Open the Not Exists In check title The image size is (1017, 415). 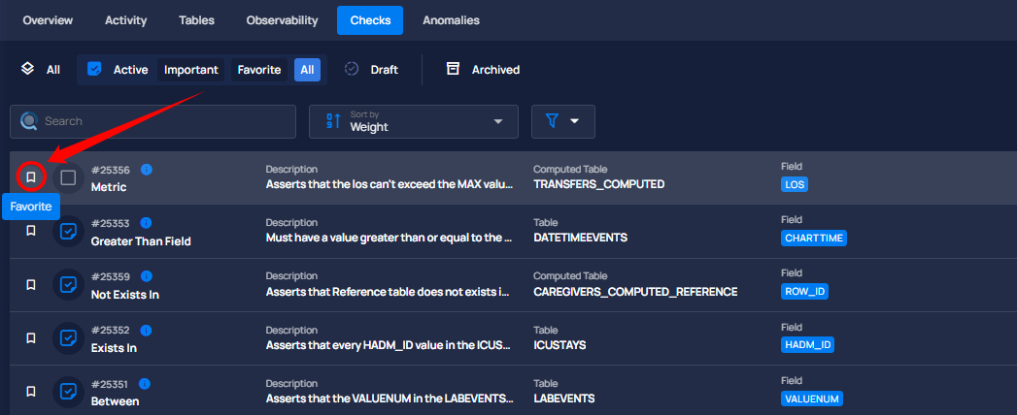coord(124,295)
